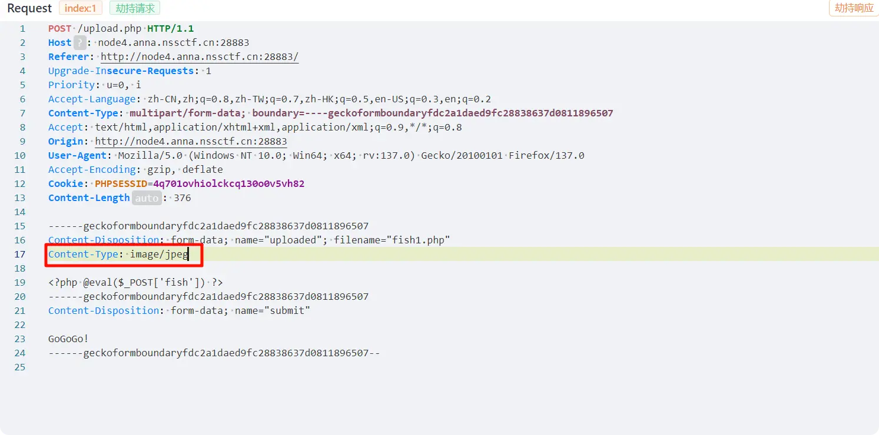Click the multipart/form-data boundary value

[x=433, y=113]
